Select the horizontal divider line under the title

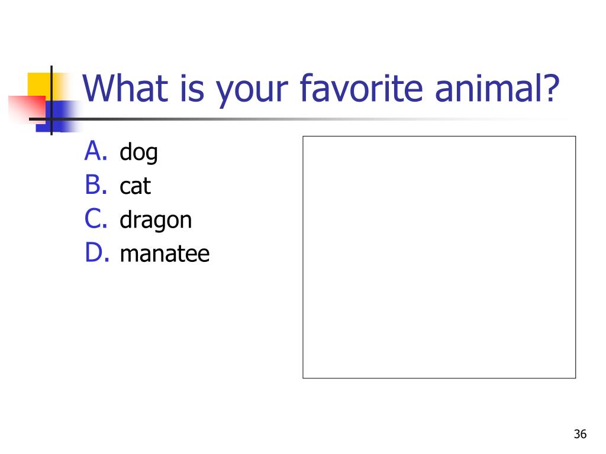pyautogui.click(x=298, y=119)
